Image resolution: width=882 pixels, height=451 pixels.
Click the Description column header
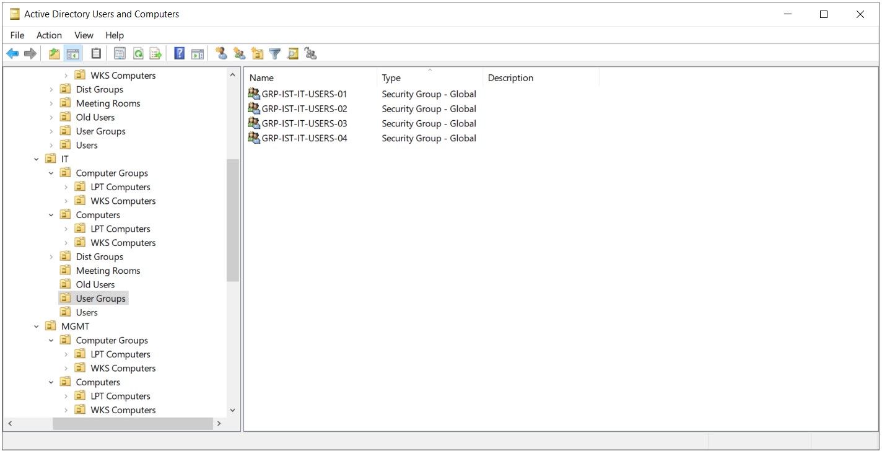point(541,77)
